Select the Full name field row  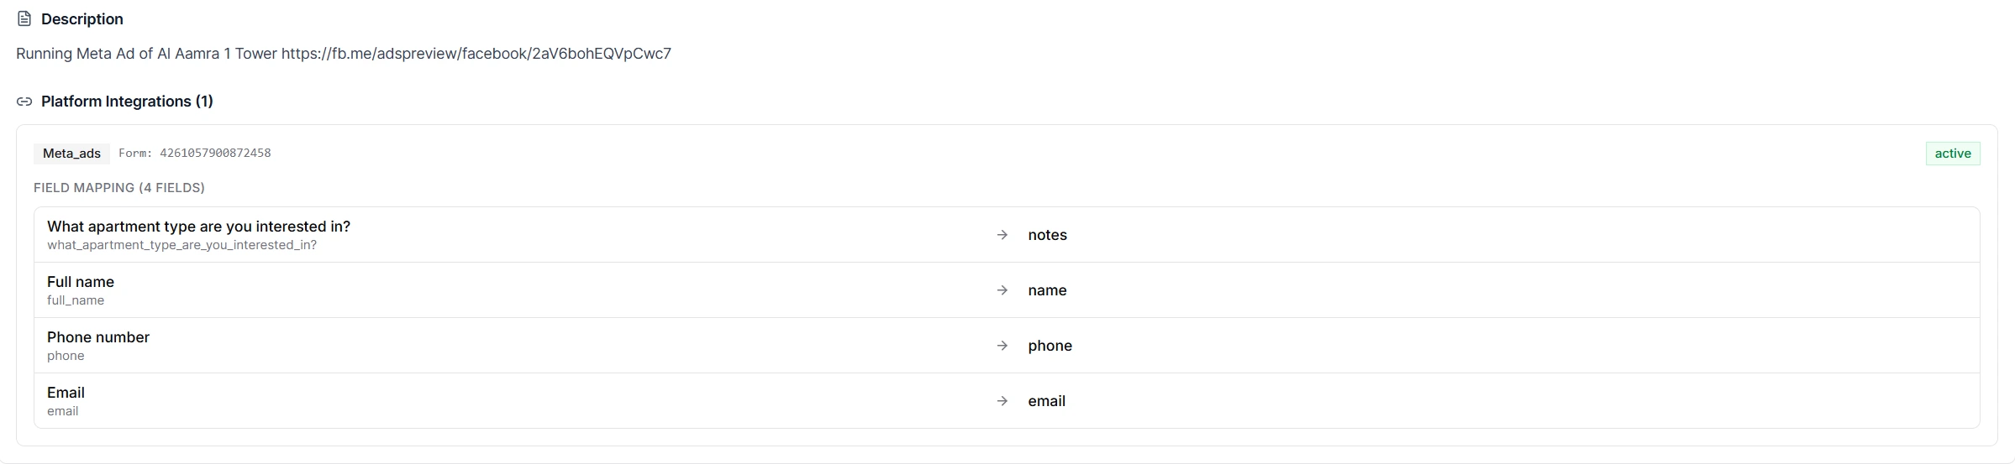[1007, 290]
